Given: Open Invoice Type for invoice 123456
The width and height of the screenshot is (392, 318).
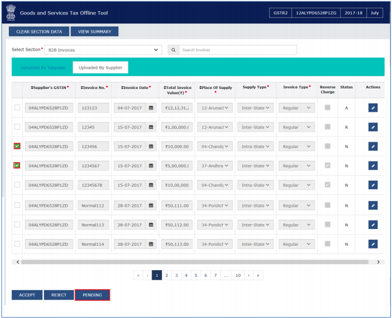Looking at the screenshot, I should (x=296, y=146).
